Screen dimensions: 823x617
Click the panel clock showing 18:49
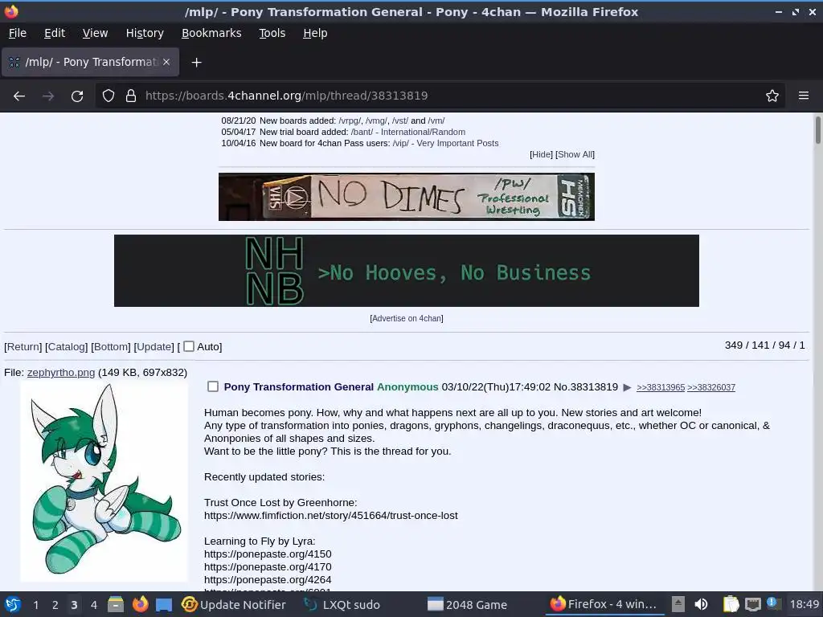[x=804, y=604]
